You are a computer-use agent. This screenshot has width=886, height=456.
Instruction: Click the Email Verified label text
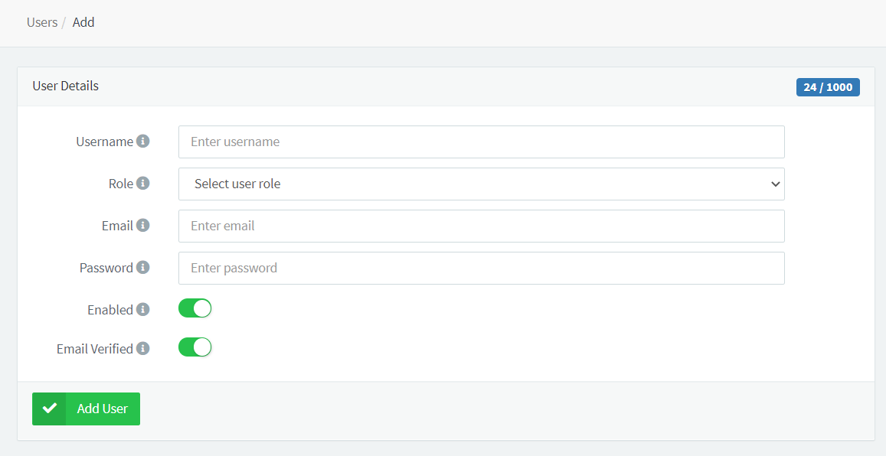[95, 349]
